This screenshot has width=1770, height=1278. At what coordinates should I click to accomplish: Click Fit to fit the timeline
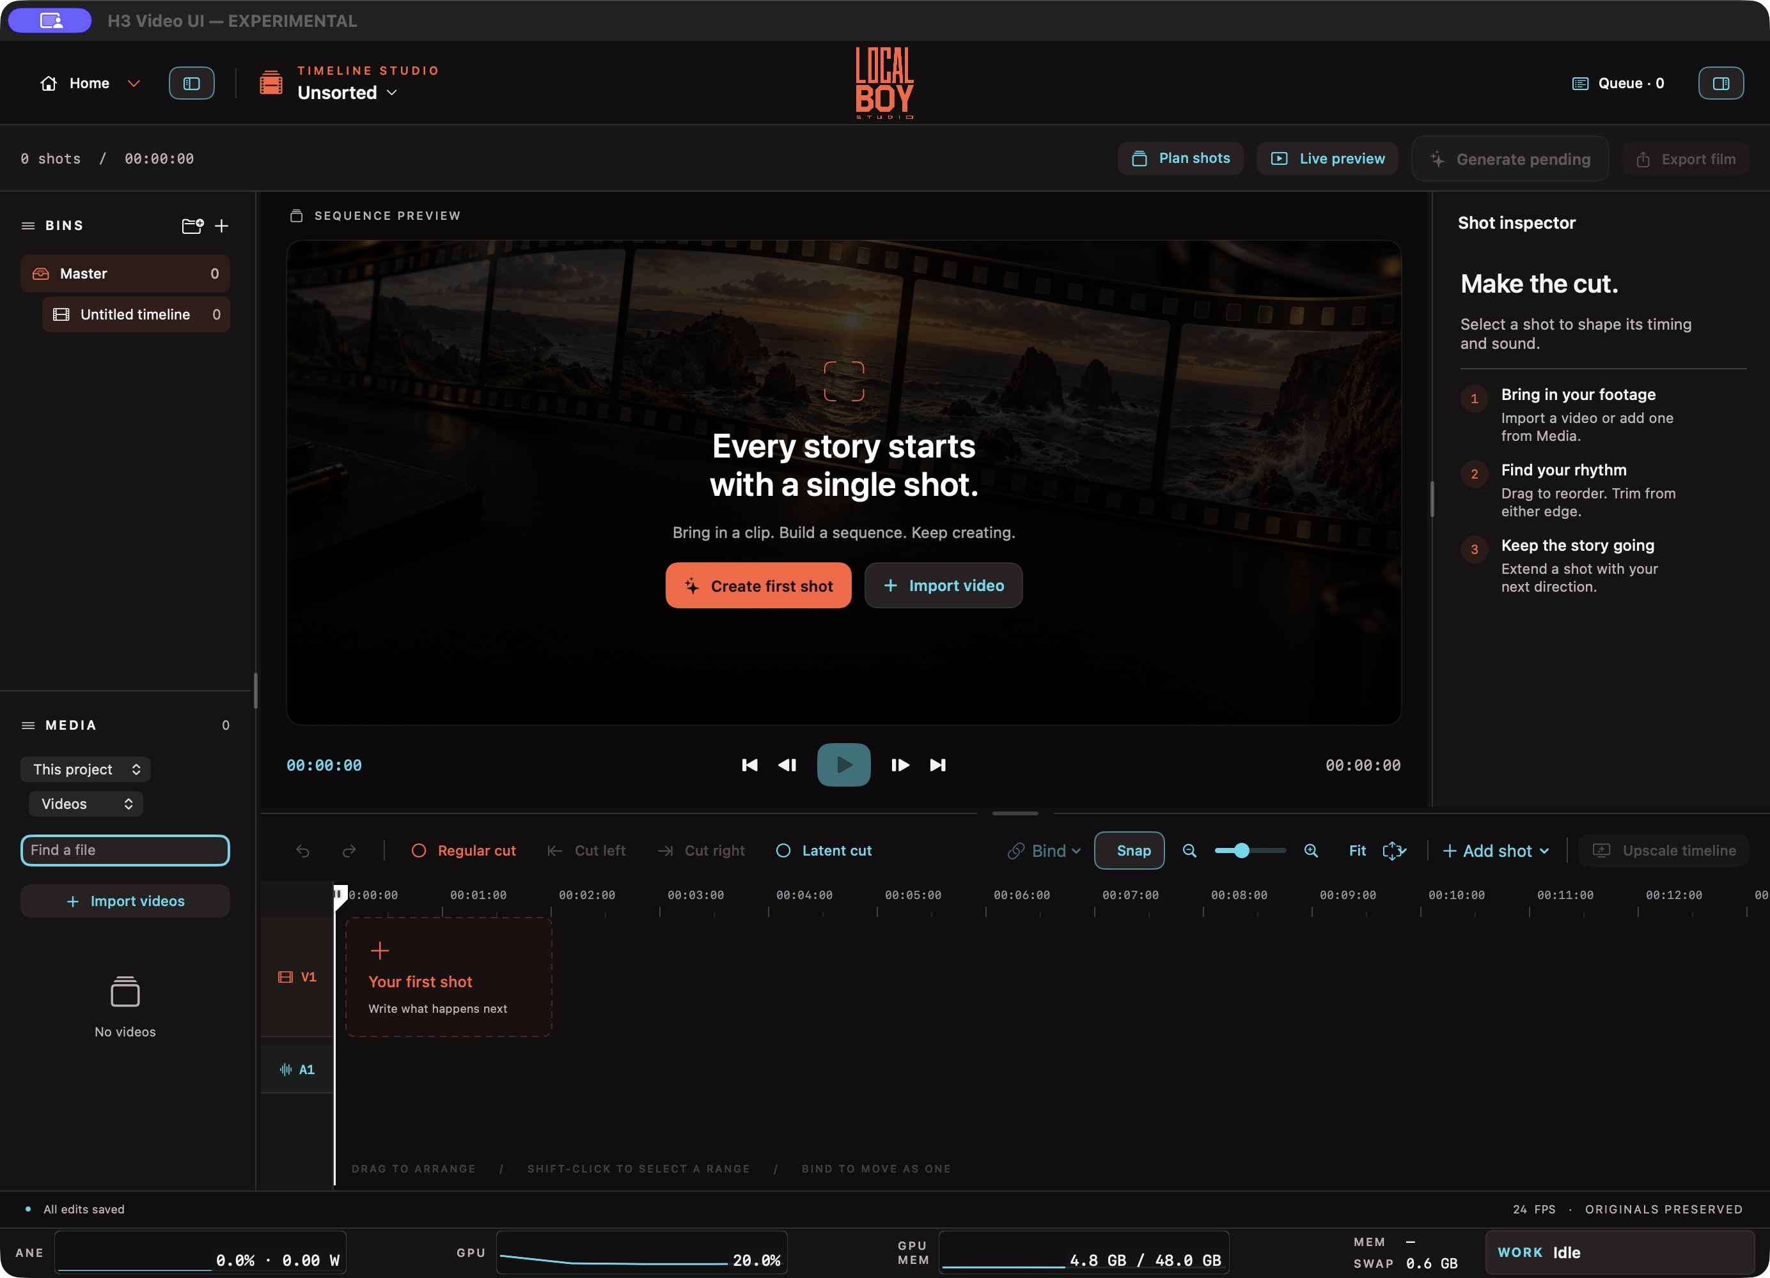pos(1357,851)
